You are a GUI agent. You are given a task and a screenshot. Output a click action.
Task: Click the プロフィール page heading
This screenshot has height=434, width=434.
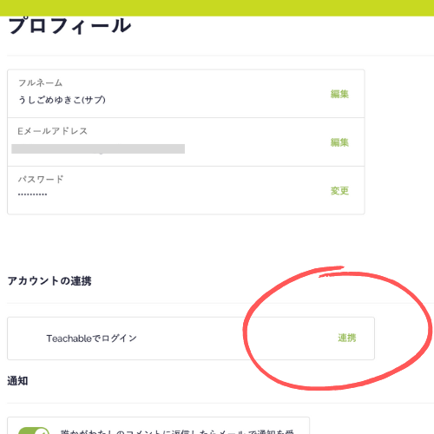pos(69,26)
